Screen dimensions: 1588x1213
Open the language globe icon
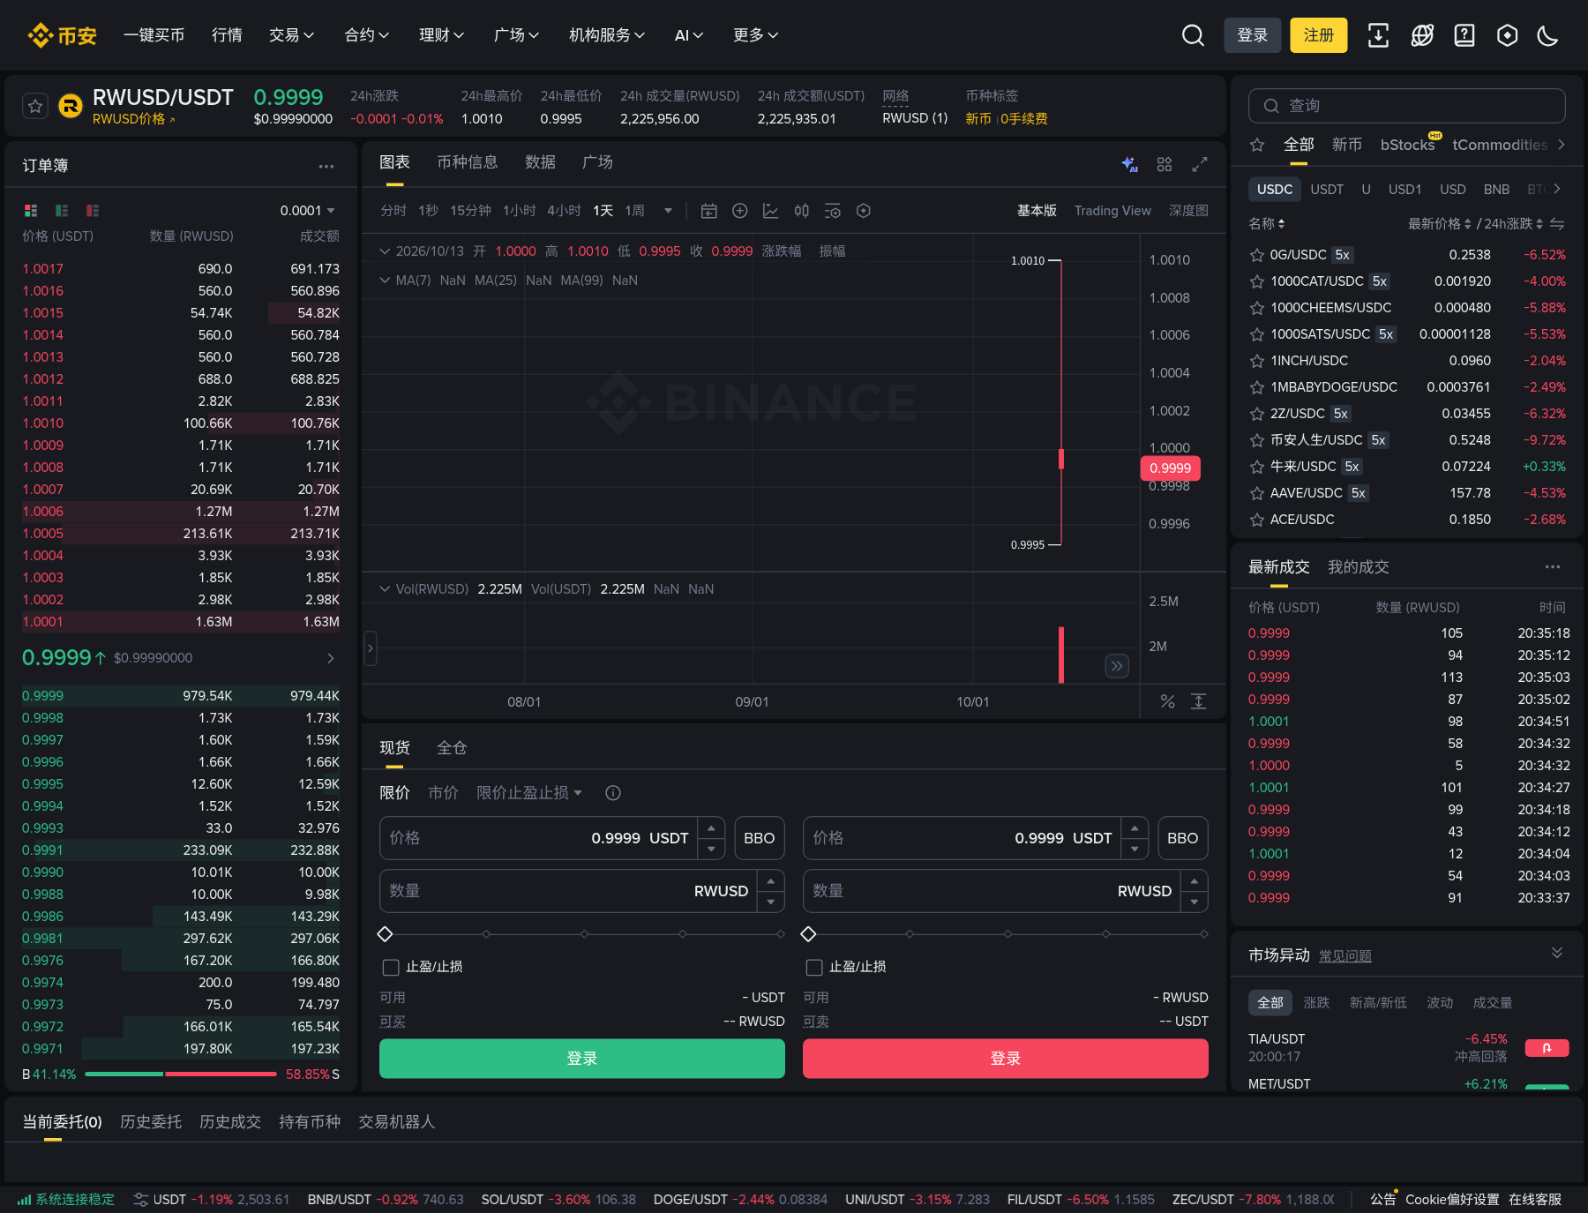(x=1422, y=35)
